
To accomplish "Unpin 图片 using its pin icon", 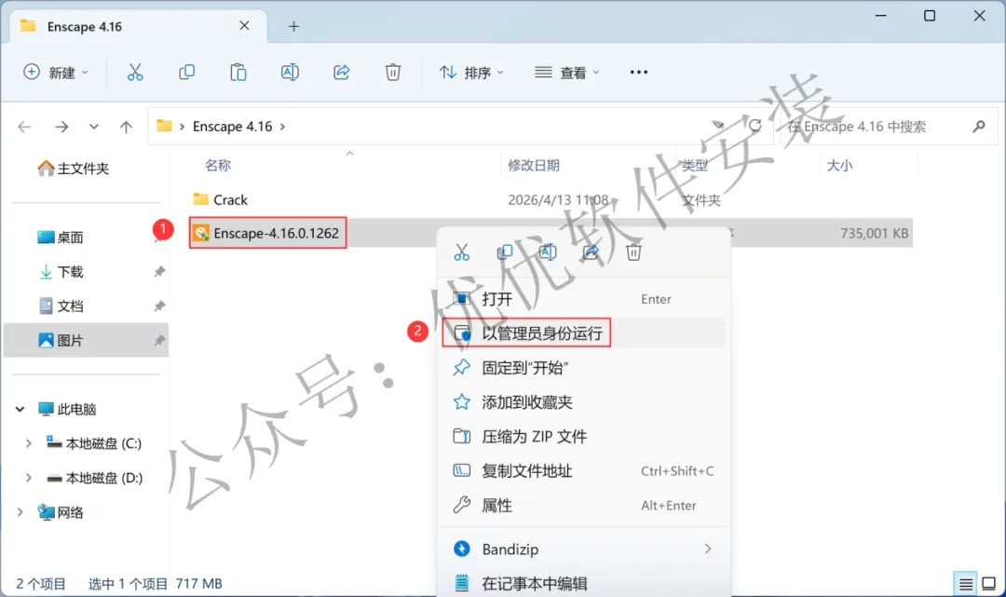I will (159, 341).
